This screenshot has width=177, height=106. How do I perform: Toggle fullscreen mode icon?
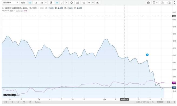175,3
